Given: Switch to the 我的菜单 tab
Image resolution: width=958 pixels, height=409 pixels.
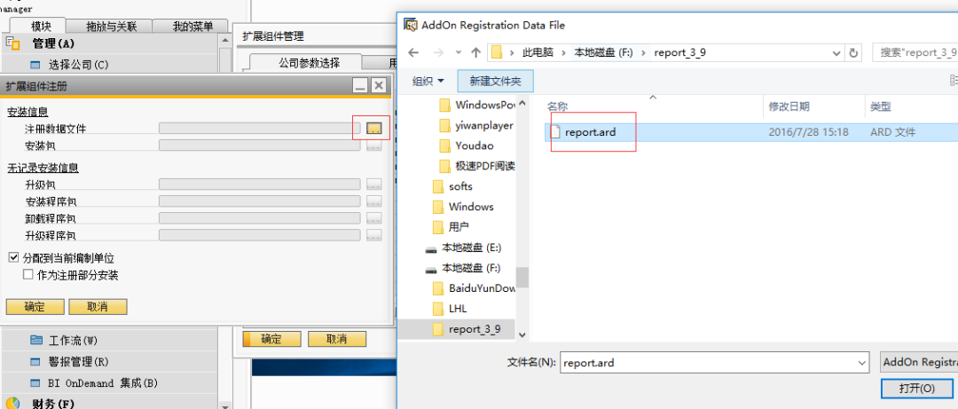Looking at the screenshot, I should tap(192, 27).
